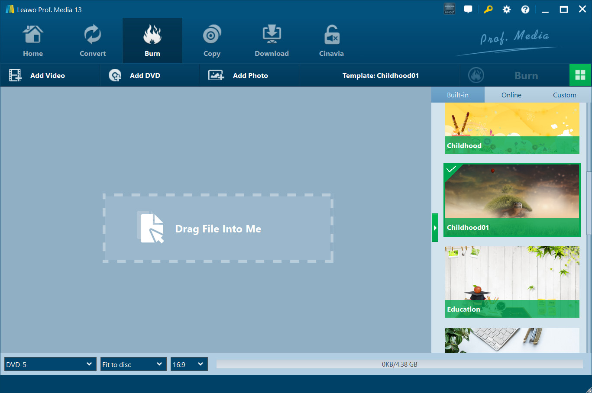The height and width of the screenshot is (393, 592).
Task: Open the help menu
Action: [525, 9]
